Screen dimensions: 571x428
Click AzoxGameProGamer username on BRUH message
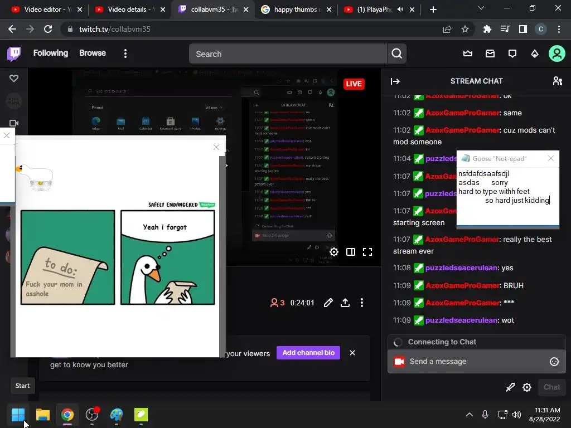pyautogui.click(x=462, y=285)
